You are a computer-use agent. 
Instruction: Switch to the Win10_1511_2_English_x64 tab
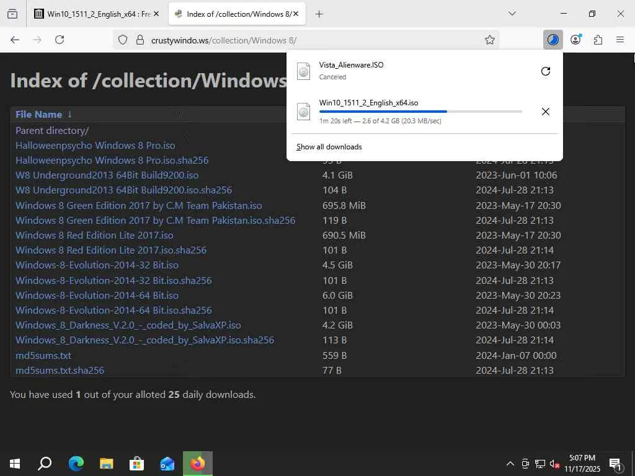tap(96, 14)
